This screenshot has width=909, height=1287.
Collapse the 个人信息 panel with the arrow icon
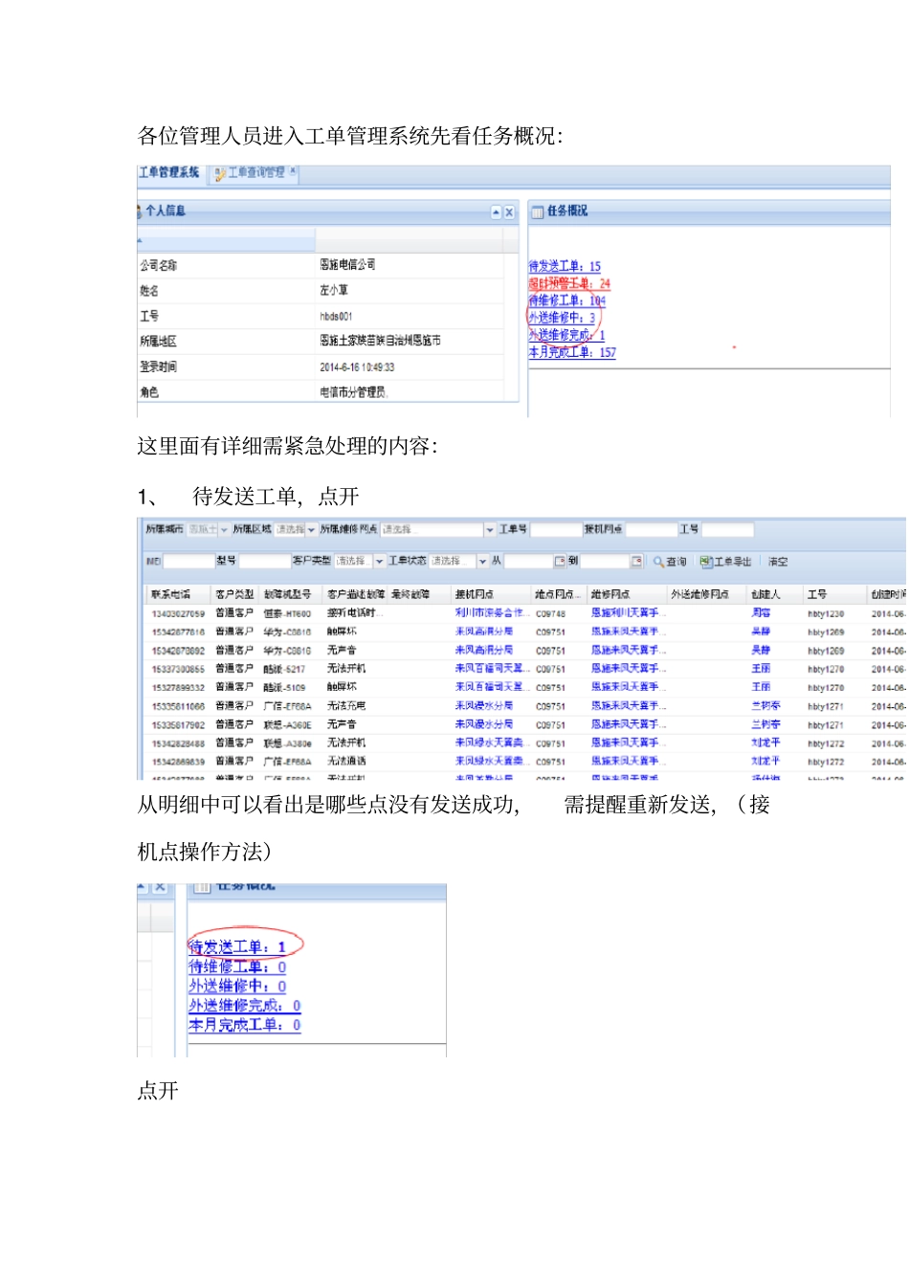tap(496, 212)
